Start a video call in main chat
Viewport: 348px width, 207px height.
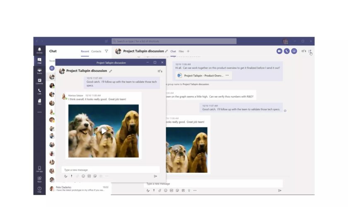279,51
